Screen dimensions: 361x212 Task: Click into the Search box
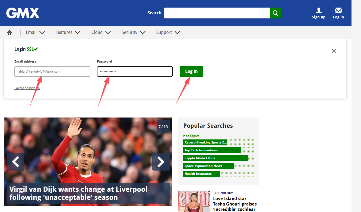(x=217, y=13)
